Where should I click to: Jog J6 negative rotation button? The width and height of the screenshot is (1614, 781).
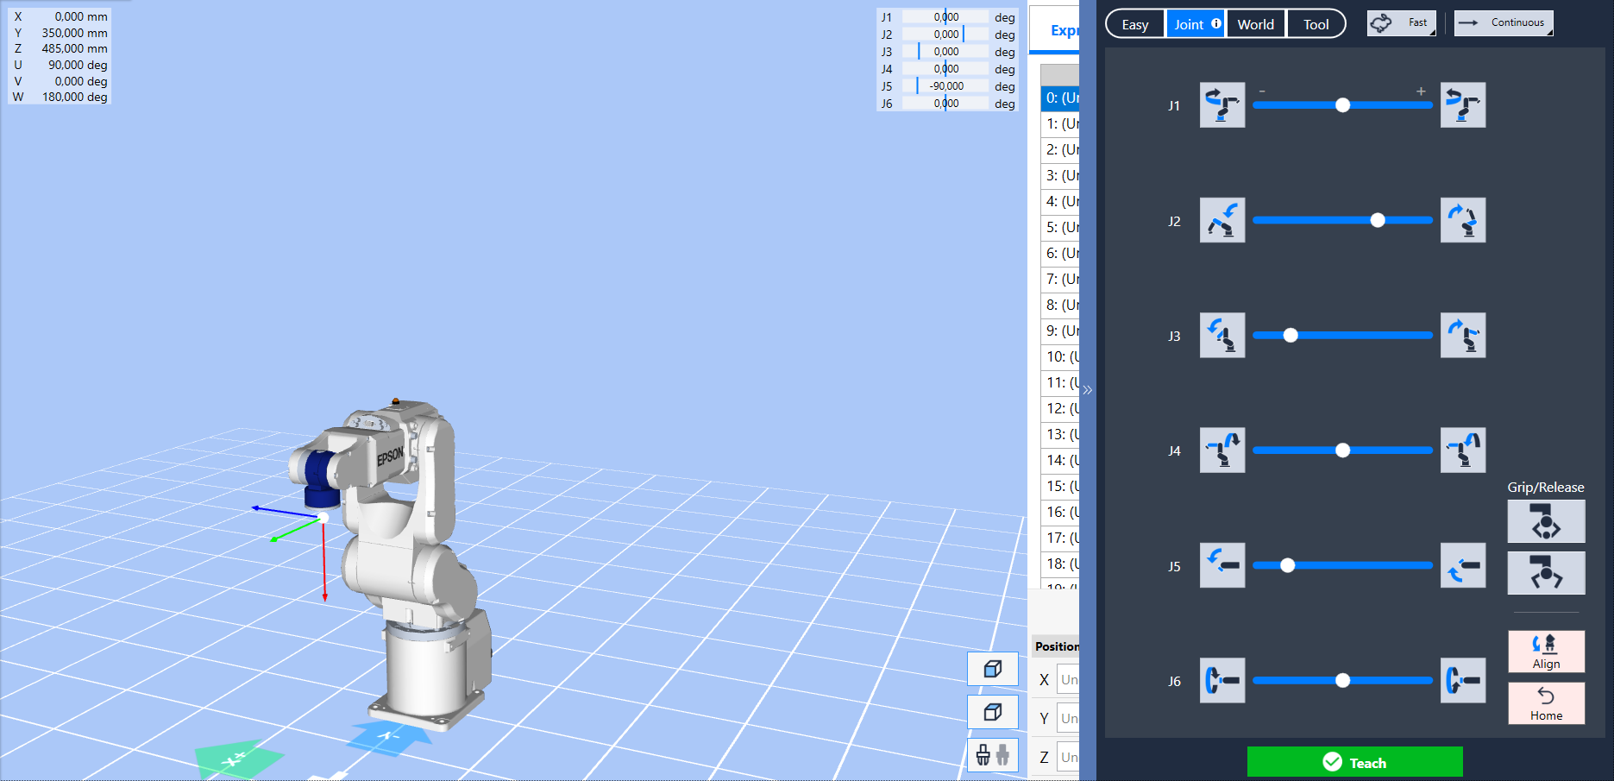coord(1221,681)
